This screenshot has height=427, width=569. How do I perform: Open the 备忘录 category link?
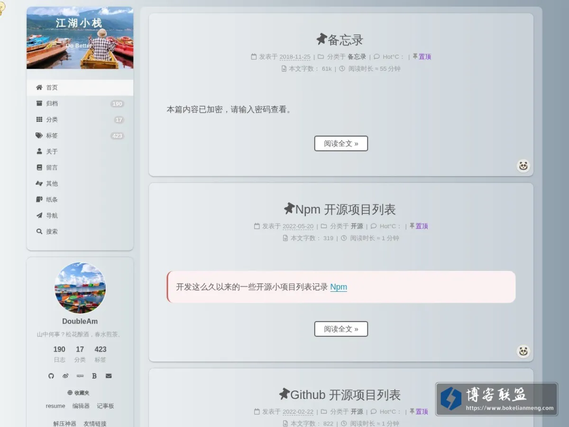point(357,56)
